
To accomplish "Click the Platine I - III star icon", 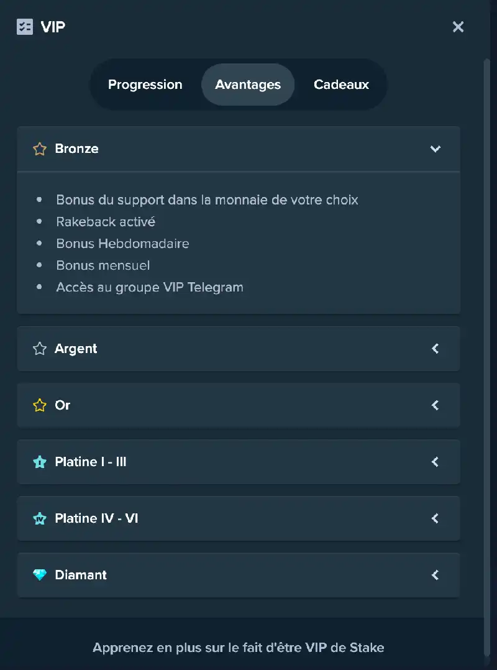I will [40, 462].
